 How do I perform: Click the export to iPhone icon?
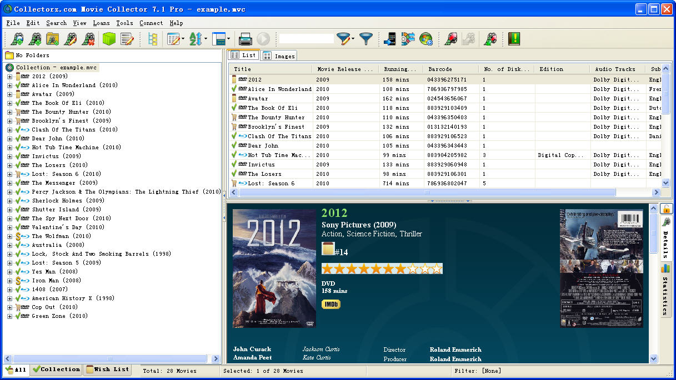[x=390, y=39]
